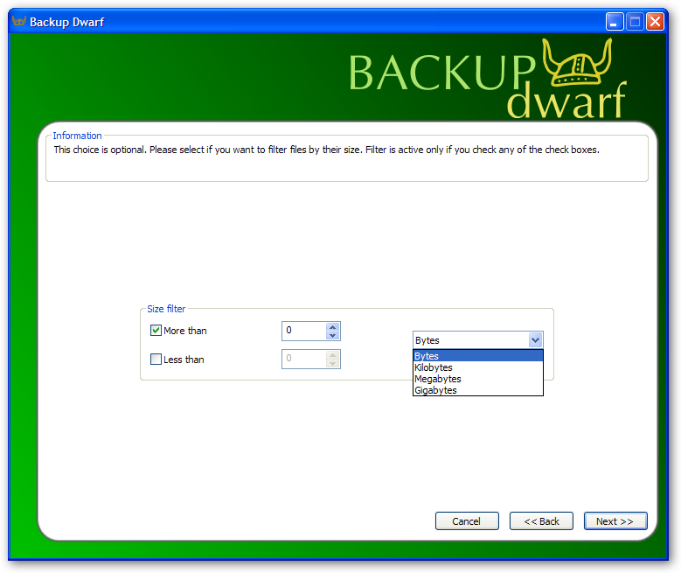Viewport: 681px width, 573px height.
Task: Click the Backup Dwarf title bar icon
Action: 18,21
